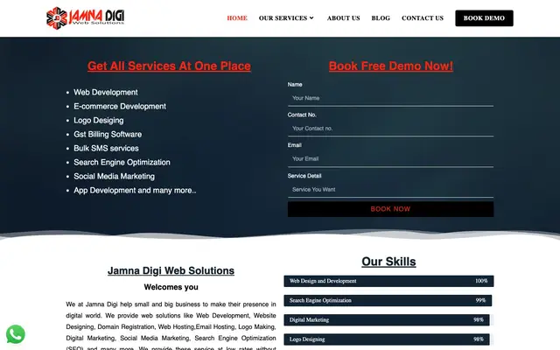Navigate to the Blog page

pyautogui.click(x=381, y=18)
